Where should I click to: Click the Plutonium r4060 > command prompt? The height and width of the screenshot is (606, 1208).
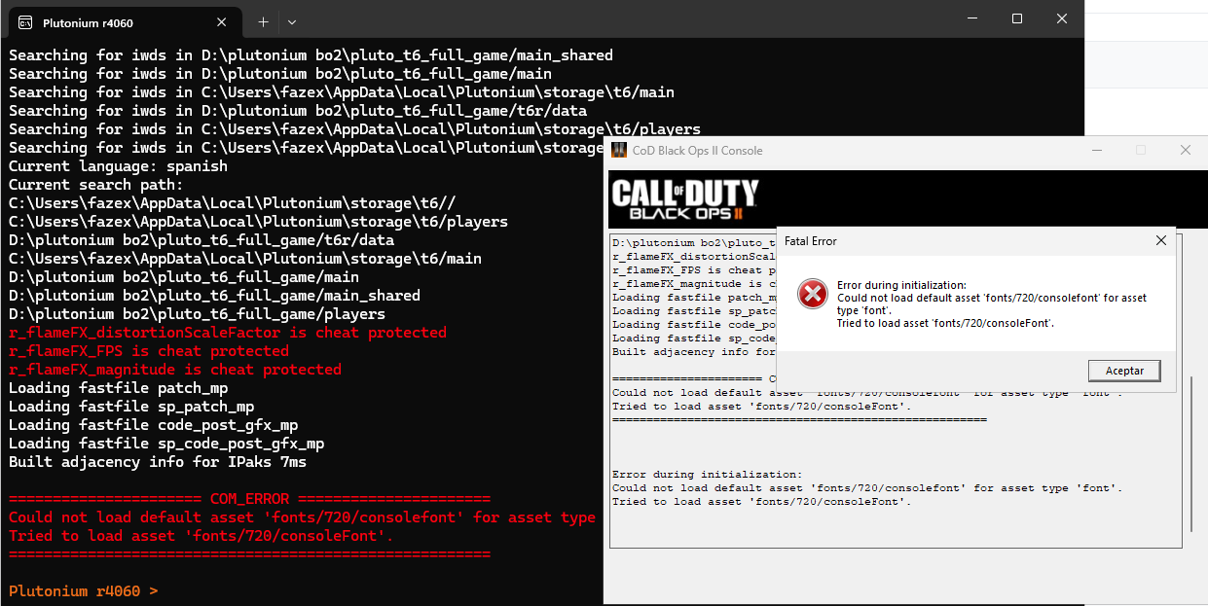click(83, 590)
